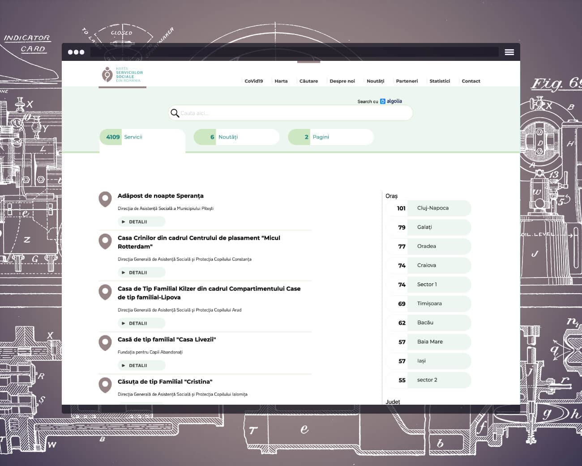Click the magnifying glass search icon
The width and height of the screenshot is (582, 466).
[x=175, y=113]
